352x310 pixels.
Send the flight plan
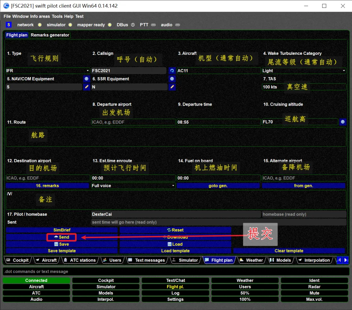[62, 237]
